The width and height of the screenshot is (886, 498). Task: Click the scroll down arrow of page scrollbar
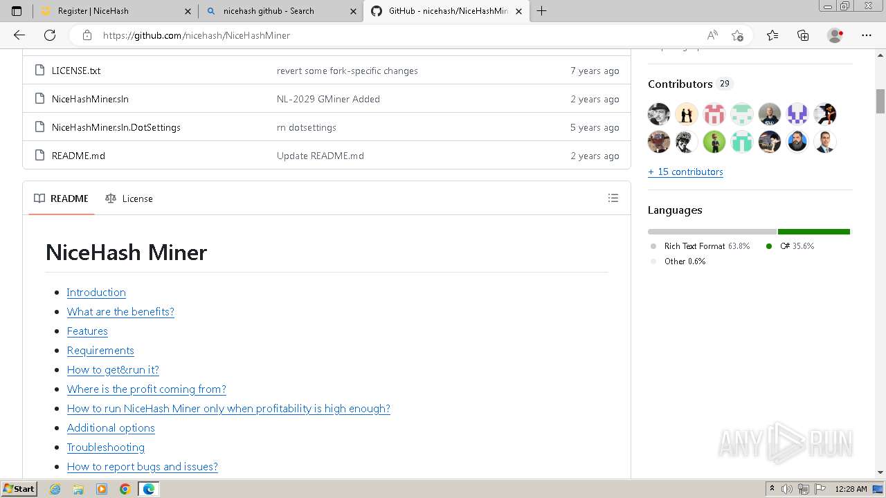(x=880, y=472)
